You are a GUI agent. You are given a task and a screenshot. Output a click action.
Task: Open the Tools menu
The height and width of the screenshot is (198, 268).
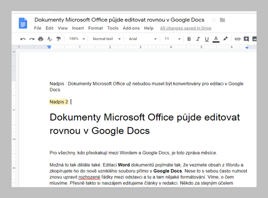coord(113,28)
